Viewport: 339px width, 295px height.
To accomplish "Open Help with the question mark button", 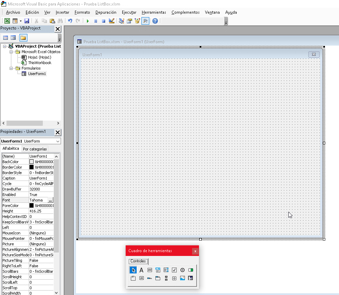I will (x=155, y=21).
